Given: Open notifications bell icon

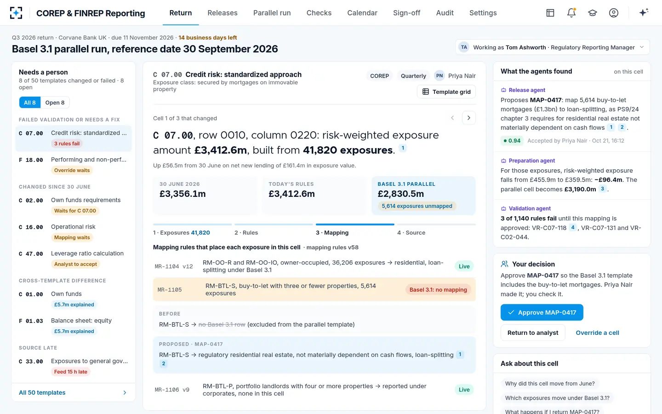Looking at the screenshot, I should [x=571, y=13].
